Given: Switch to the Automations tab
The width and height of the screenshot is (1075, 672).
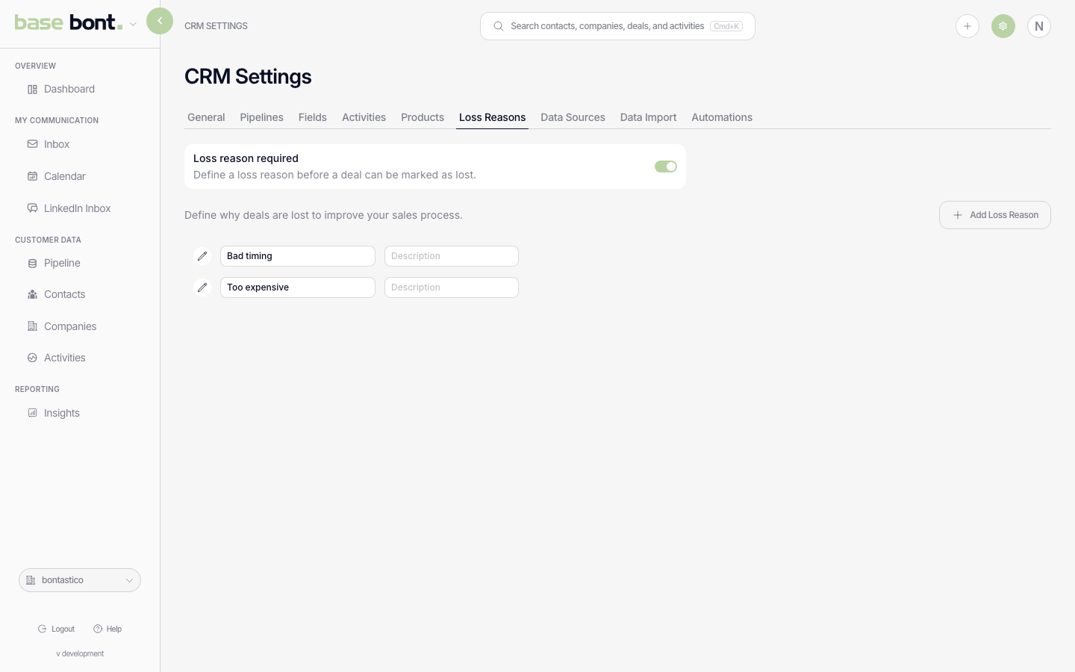Looking at the screenshot, I should (x=722, y=117).
